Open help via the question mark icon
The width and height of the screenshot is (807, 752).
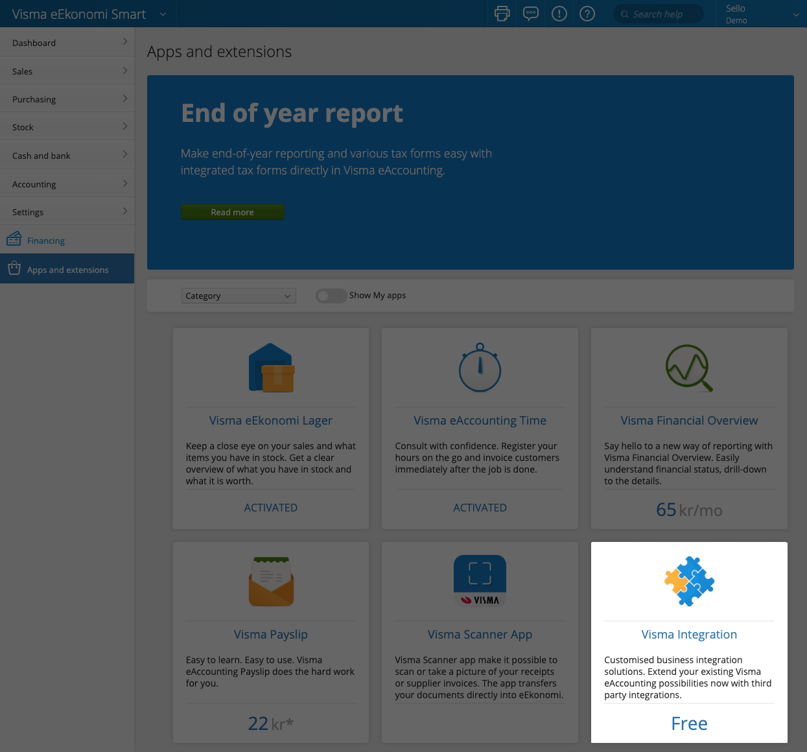pos(587,14)
